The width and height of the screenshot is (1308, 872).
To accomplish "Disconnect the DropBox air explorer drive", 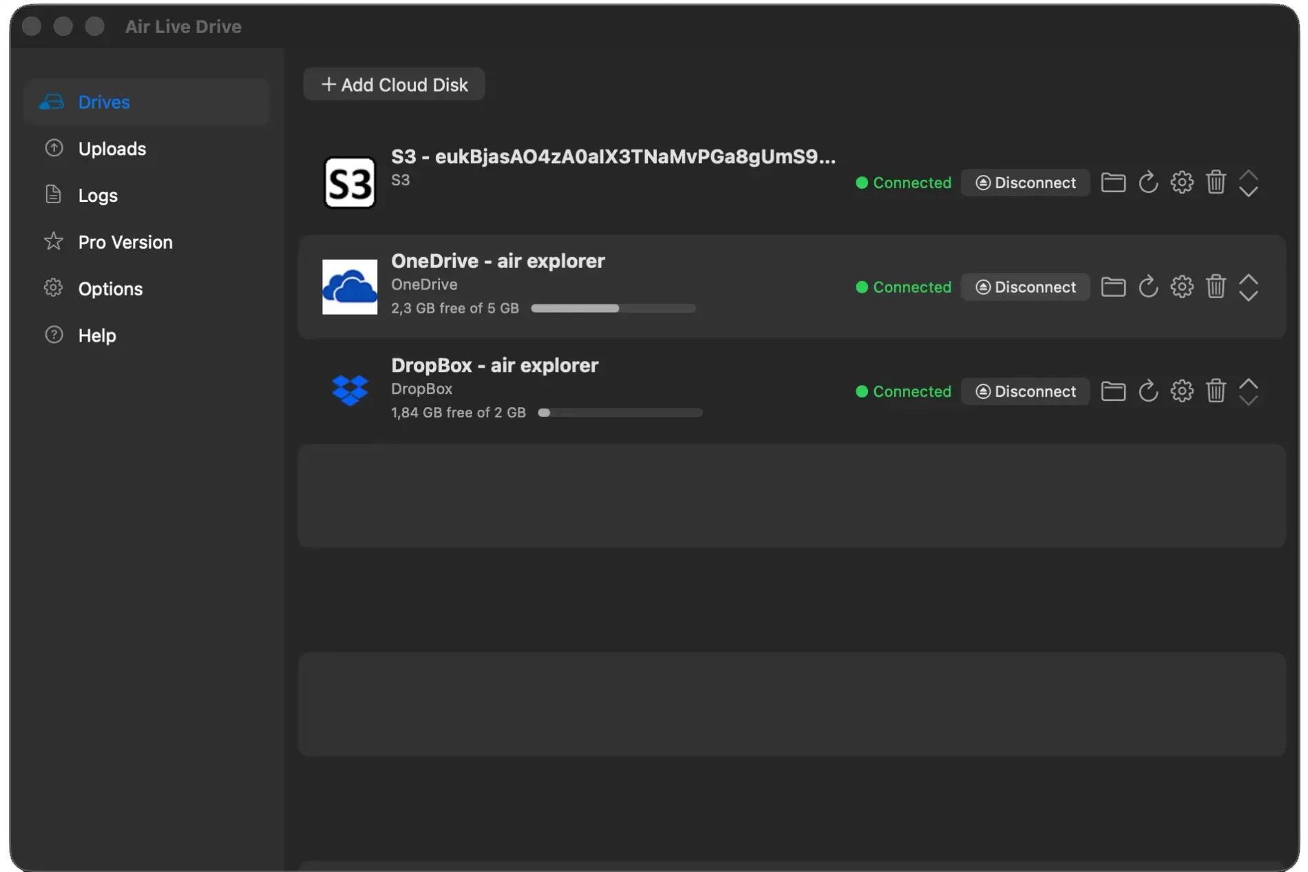I will click(x=1025, y=391).
